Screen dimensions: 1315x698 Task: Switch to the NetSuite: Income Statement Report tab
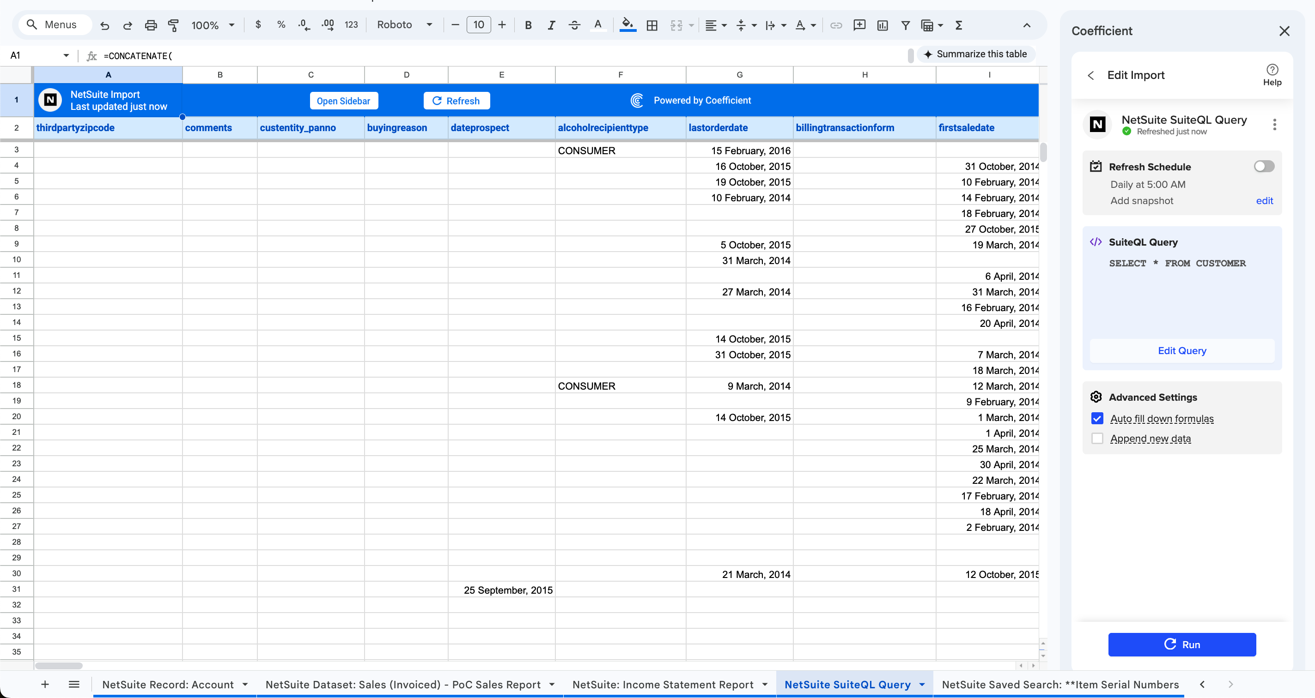pos(664,684)
